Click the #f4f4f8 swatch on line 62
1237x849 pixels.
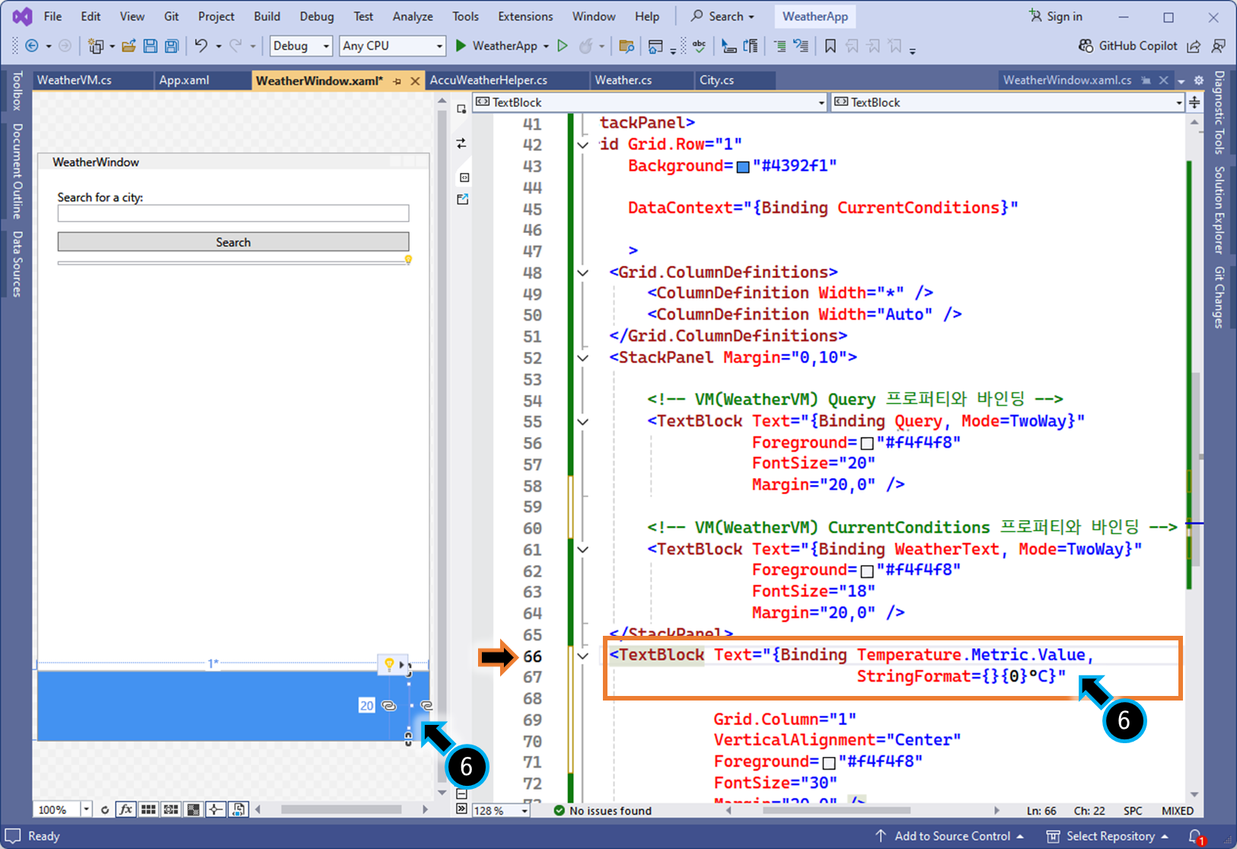866,571
